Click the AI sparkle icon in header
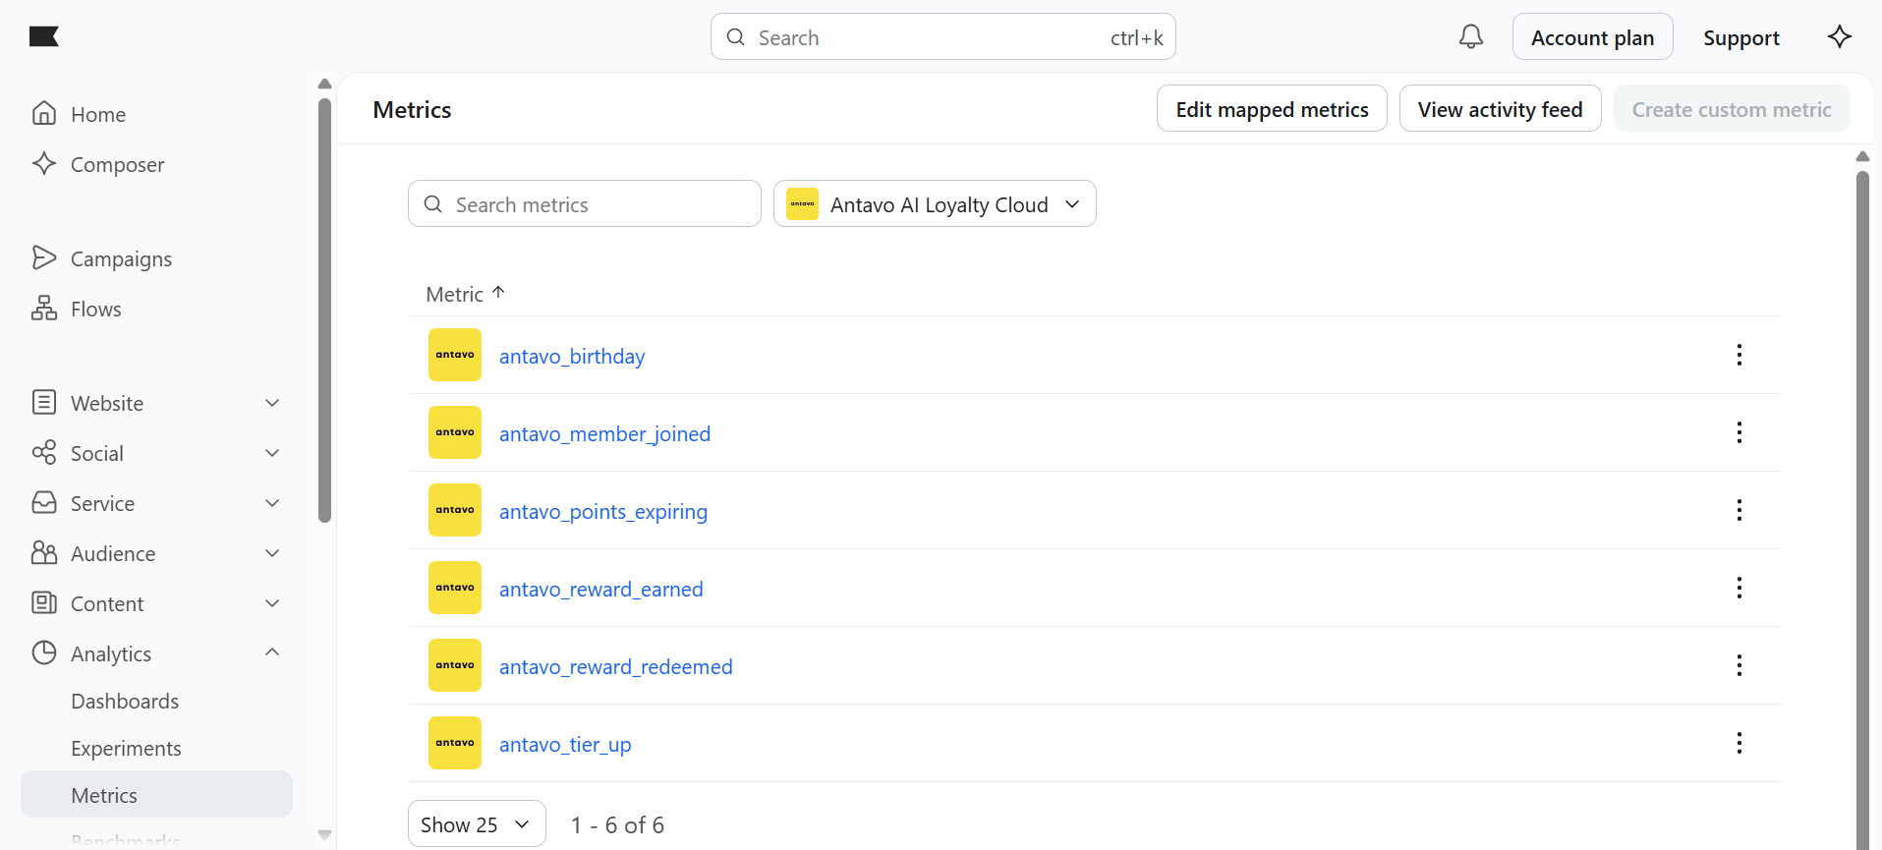This screenshot has width=1882, height=850. tap(1840, 37)
